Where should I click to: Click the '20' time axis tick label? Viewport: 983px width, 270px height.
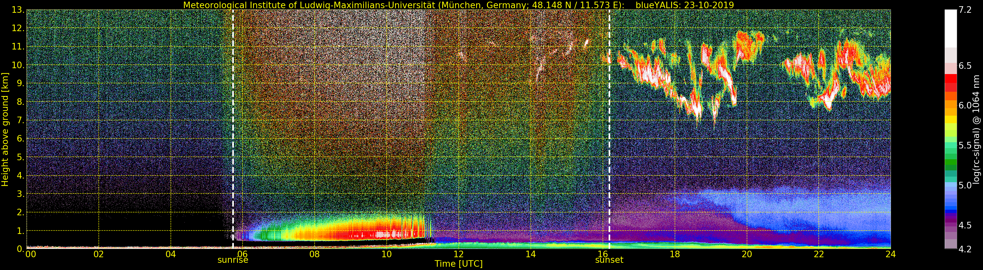click(747, 254)
